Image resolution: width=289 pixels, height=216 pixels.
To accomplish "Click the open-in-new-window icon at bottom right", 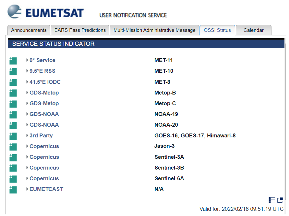I will point(280,200).
